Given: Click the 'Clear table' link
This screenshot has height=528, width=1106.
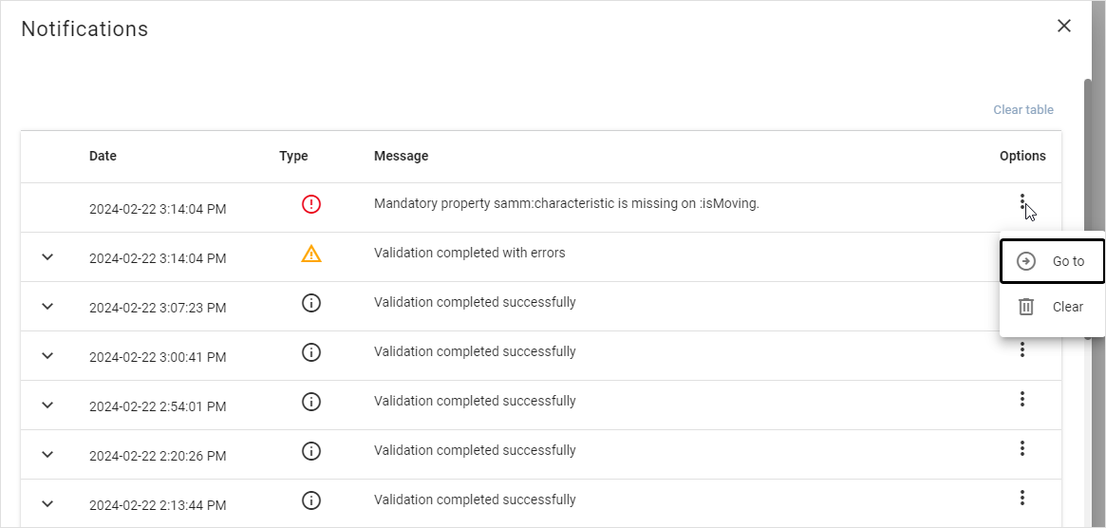Looking at the screenshot, I should click(x=1022, y=110).
